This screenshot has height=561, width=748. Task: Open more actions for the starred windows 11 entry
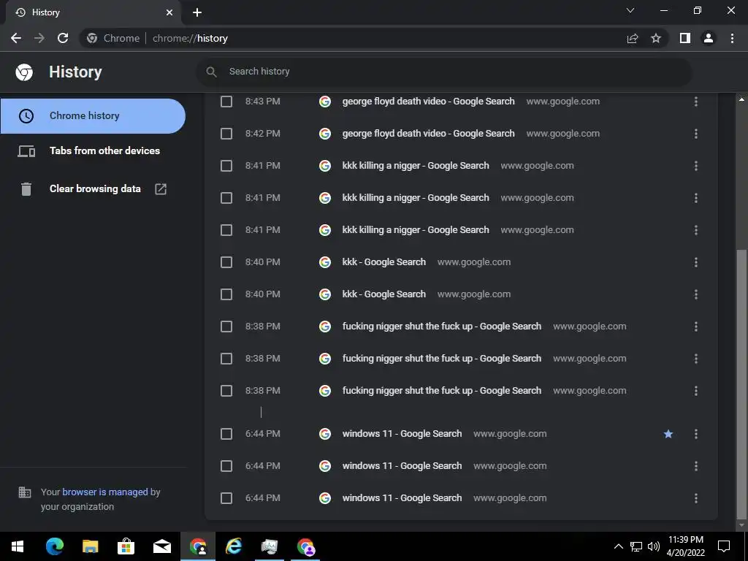tap(696, 434)
